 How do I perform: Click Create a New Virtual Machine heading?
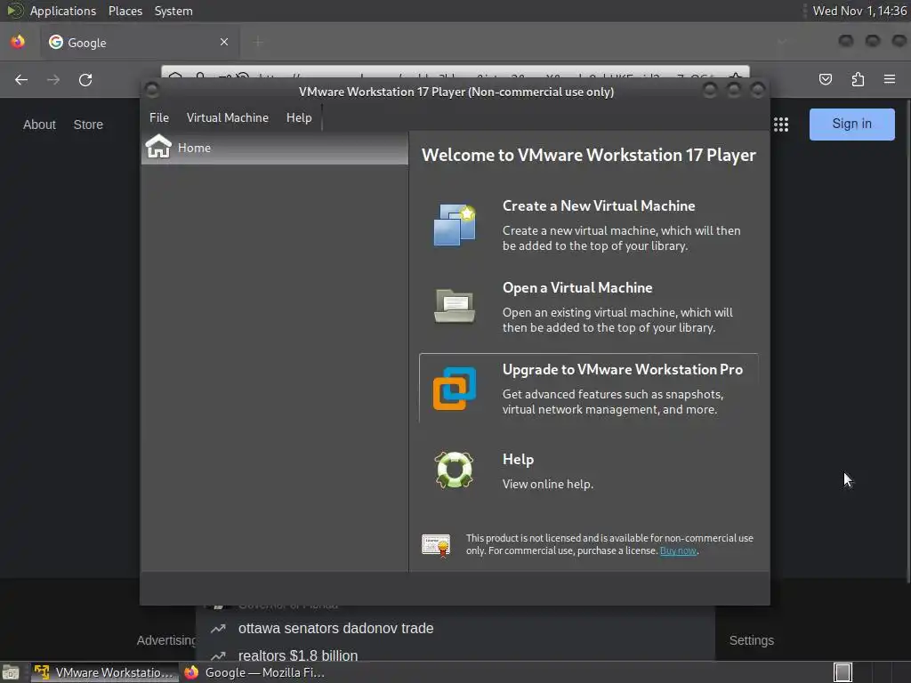pos(599,205)
